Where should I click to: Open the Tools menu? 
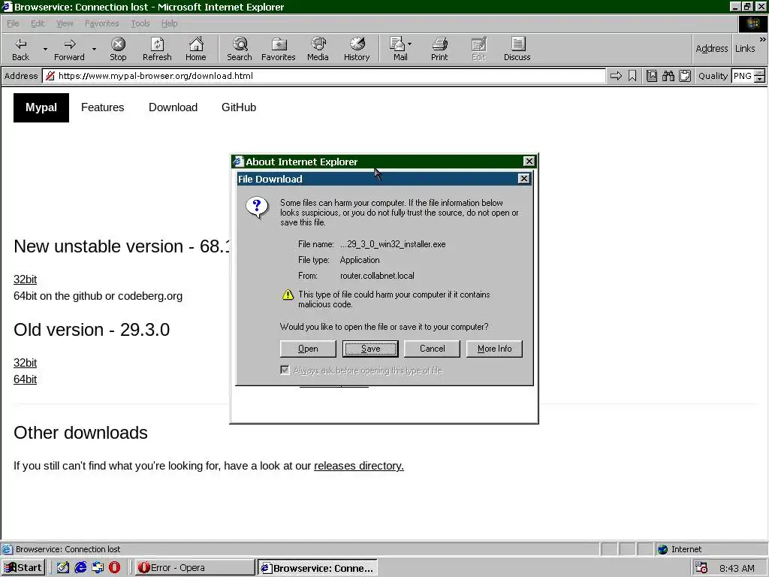tap(140, 23)
